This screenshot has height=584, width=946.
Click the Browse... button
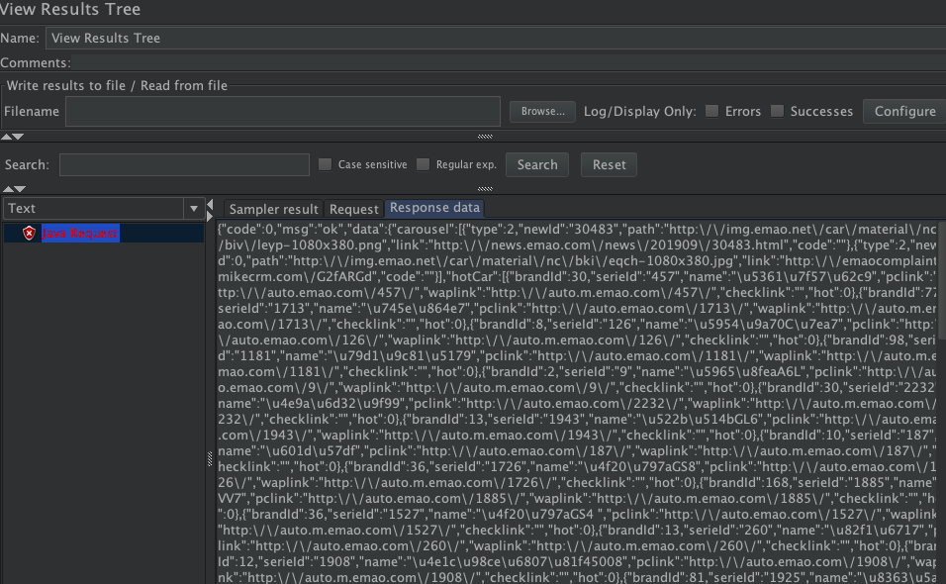[542, 111]
